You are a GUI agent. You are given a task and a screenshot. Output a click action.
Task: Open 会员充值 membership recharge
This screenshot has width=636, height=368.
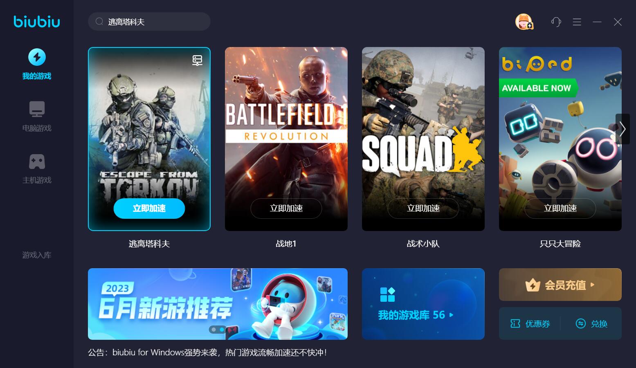coord(560,285)
